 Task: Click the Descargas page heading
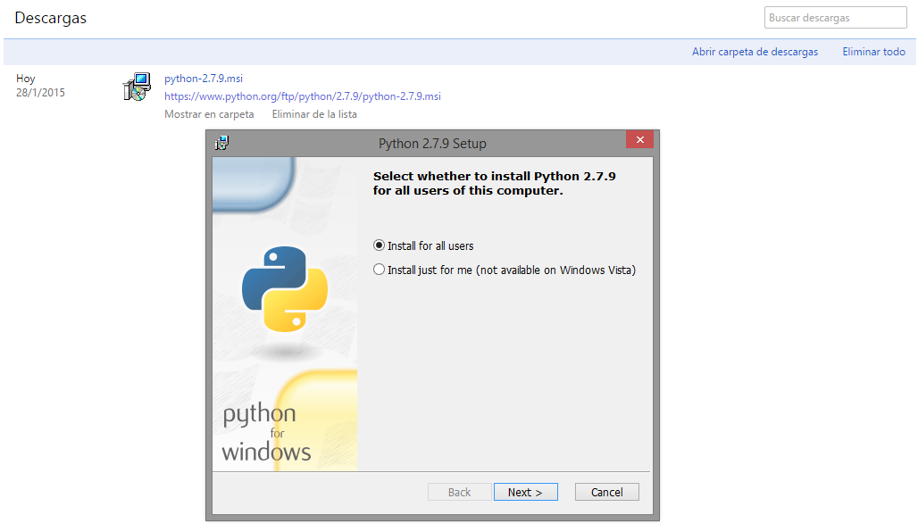[x=50, y=18]
